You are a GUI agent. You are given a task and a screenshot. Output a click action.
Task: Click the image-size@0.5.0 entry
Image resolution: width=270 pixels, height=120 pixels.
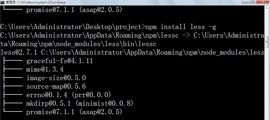pyautogui.click(x=56, y=78)
